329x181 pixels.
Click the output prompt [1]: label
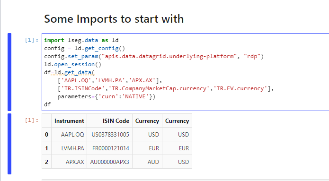32,120
